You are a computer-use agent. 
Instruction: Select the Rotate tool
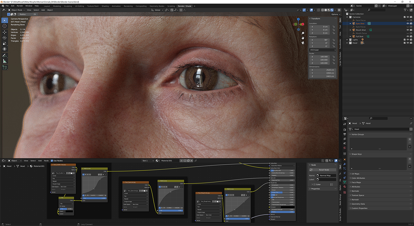(x=4, y=38)
